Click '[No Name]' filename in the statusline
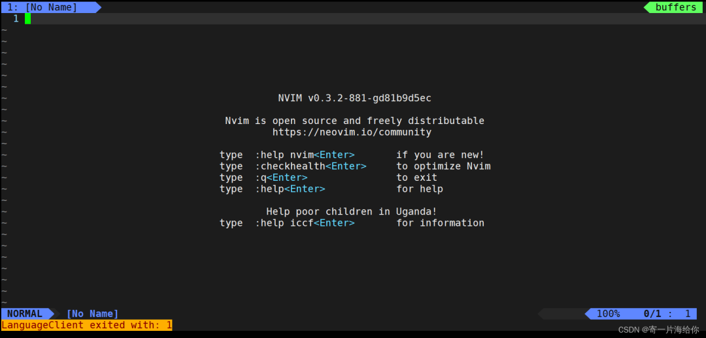This screenshot has height=338, width=706. 92,314
